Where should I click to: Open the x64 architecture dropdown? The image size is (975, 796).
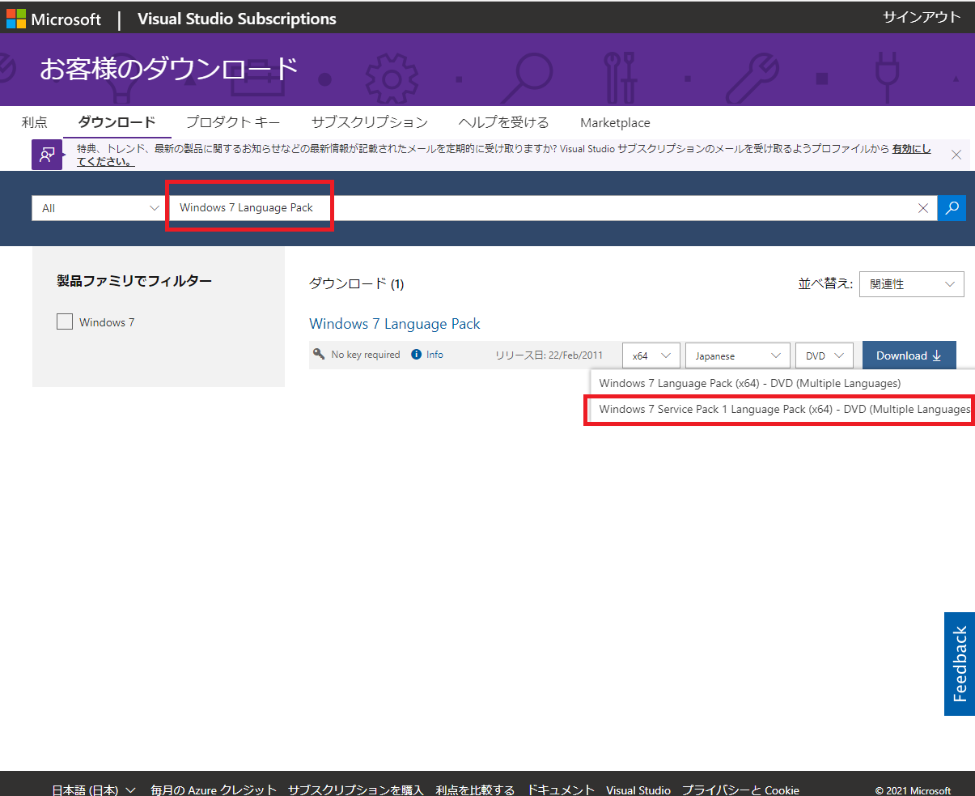(x=651, y=355)
